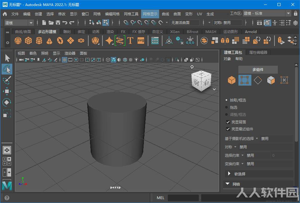The height and width of the screenshot is (203, 300).
Task: Toggle Vertex selection mode icon
Action: click(245, 80)
